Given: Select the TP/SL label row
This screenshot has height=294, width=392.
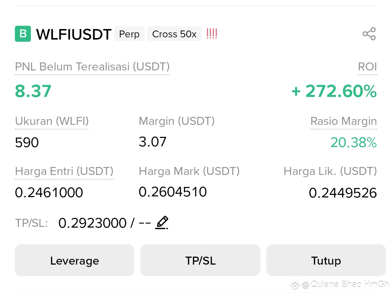Looking at the screenshot, I should coord(31,223).
